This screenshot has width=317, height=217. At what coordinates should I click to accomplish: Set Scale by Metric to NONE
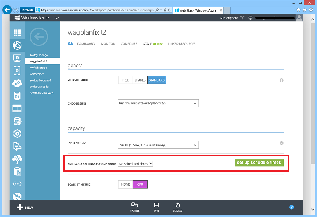(125, 184)
